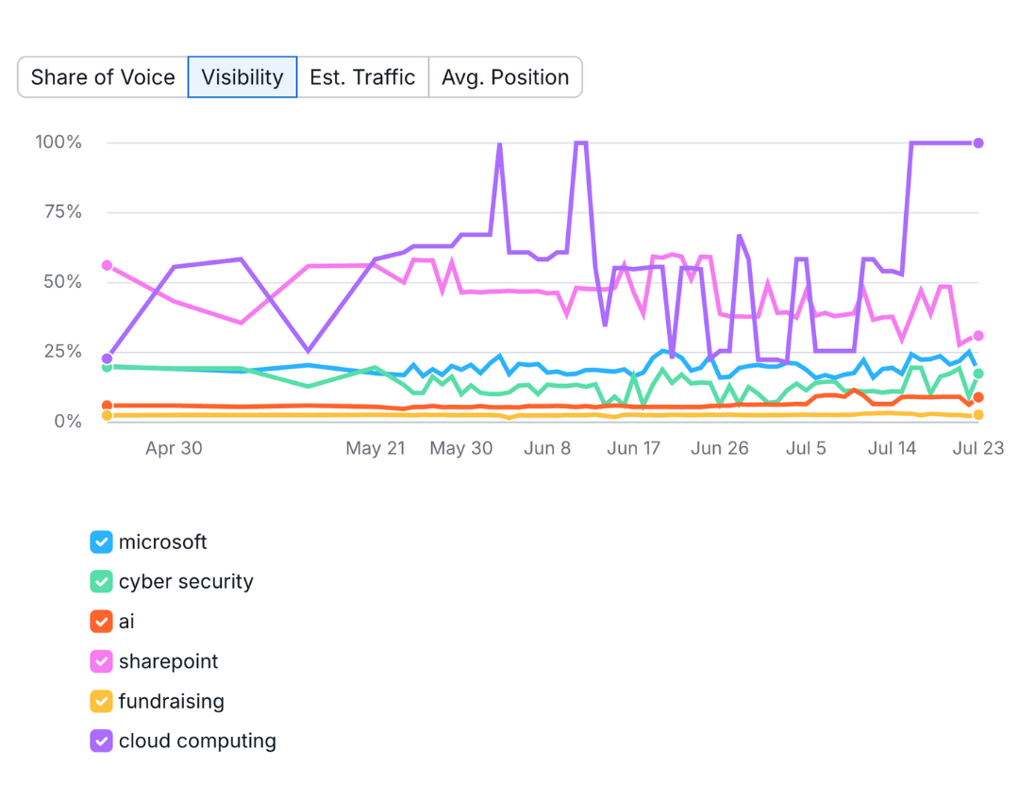Image resolution: width=1019 pixels, height=799 pixels.
Task: Click purple endpoint dot at Jul 23
Action: click(x=978, y=143)
